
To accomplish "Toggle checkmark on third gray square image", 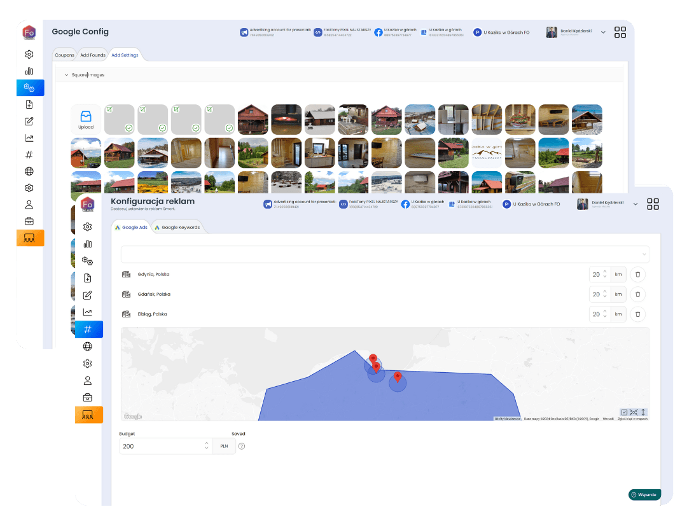I will coord(196,128).
